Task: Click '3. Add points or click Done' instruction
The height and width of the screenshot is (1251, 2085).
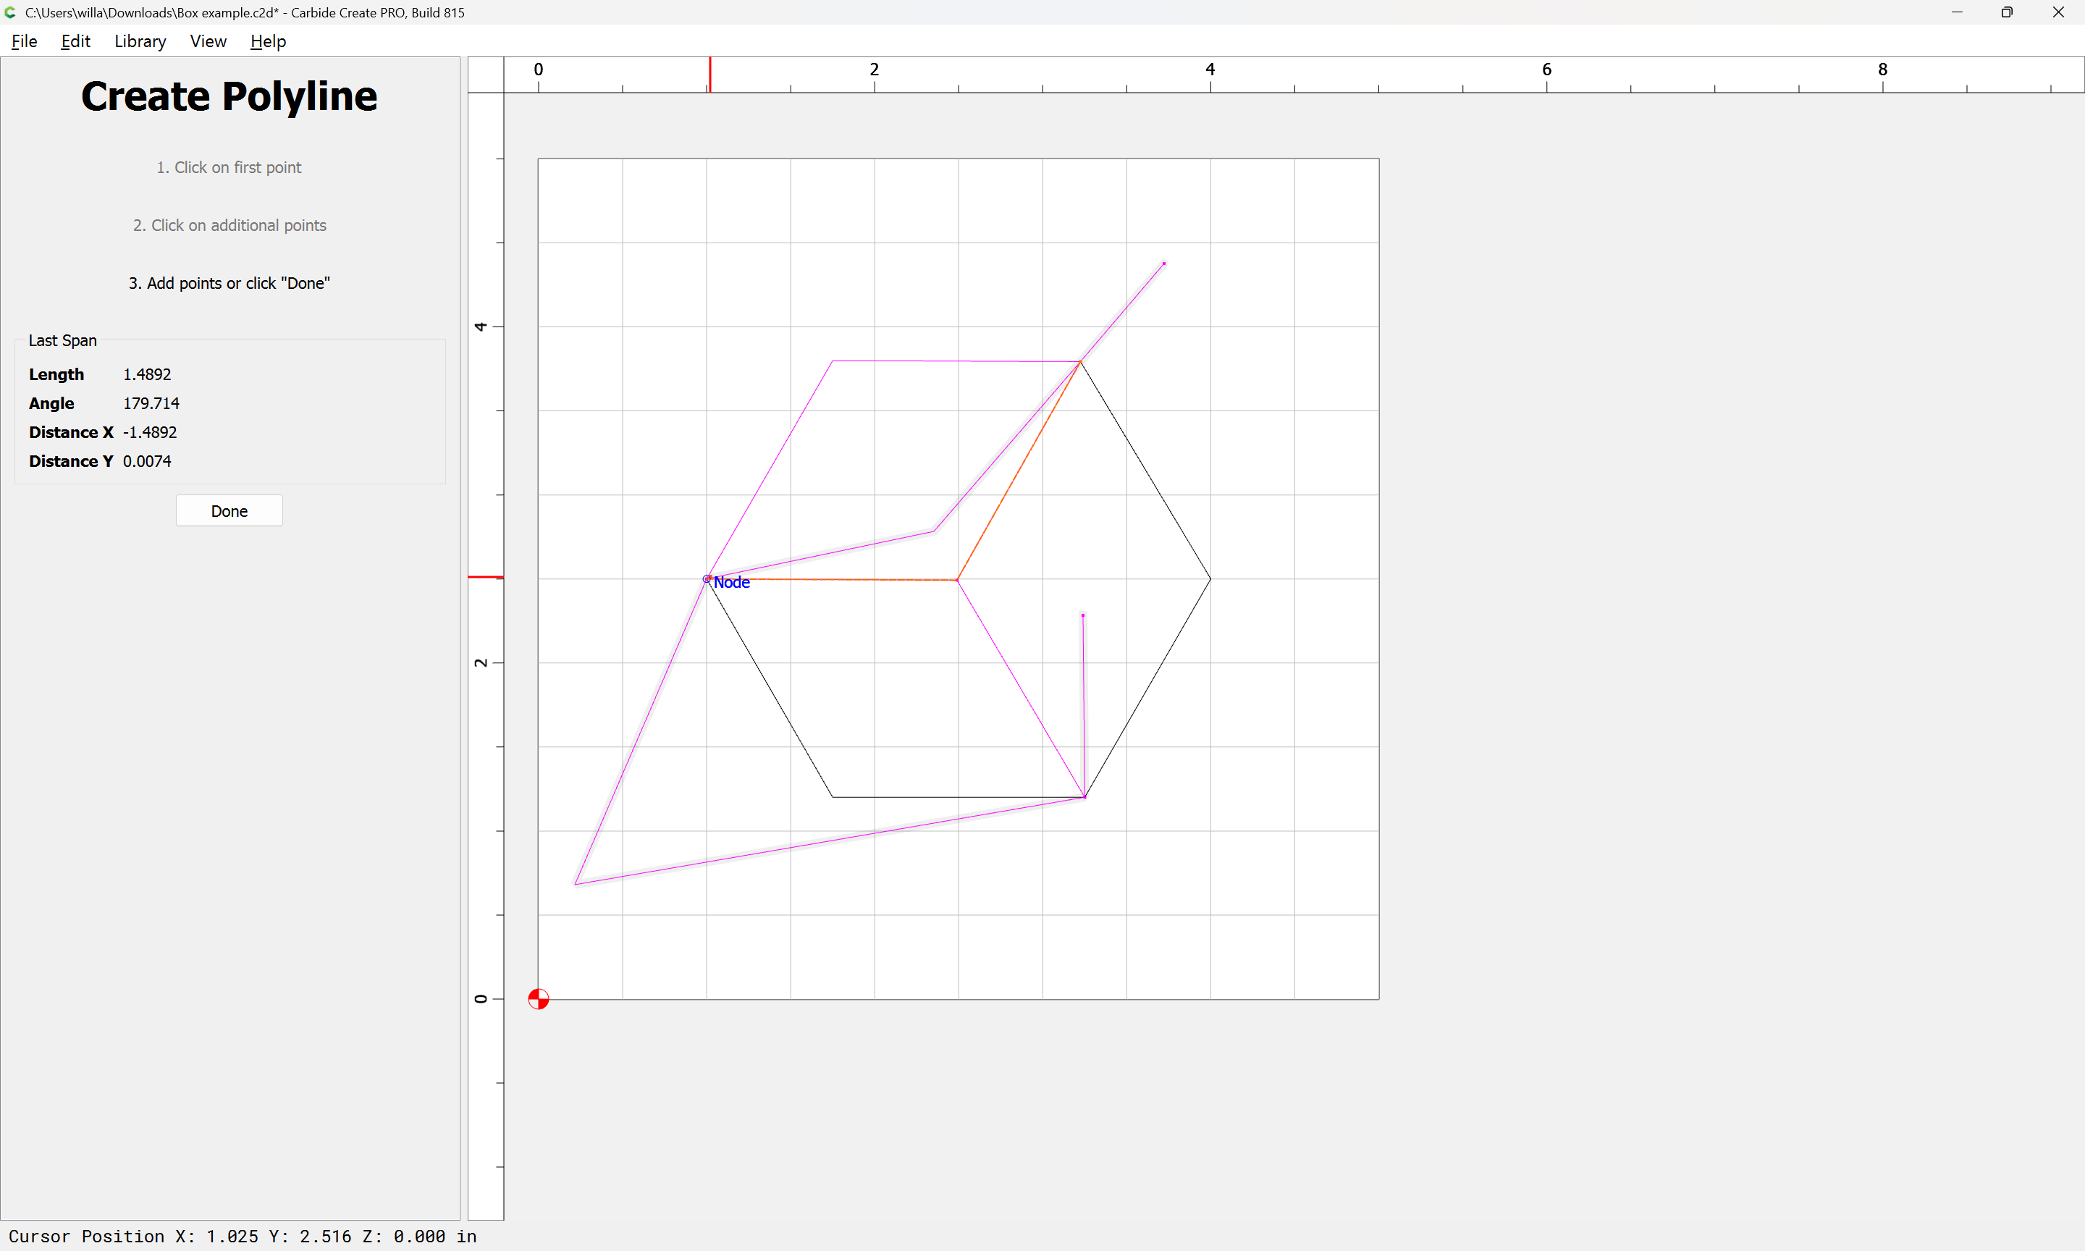Action: [229, 283]
